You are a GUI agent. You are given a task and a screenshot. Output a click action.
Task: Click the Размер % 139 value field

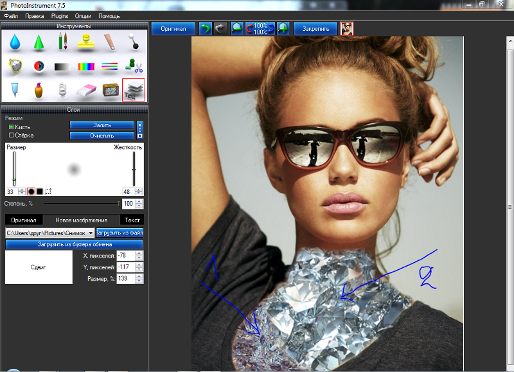coord(126,279)
